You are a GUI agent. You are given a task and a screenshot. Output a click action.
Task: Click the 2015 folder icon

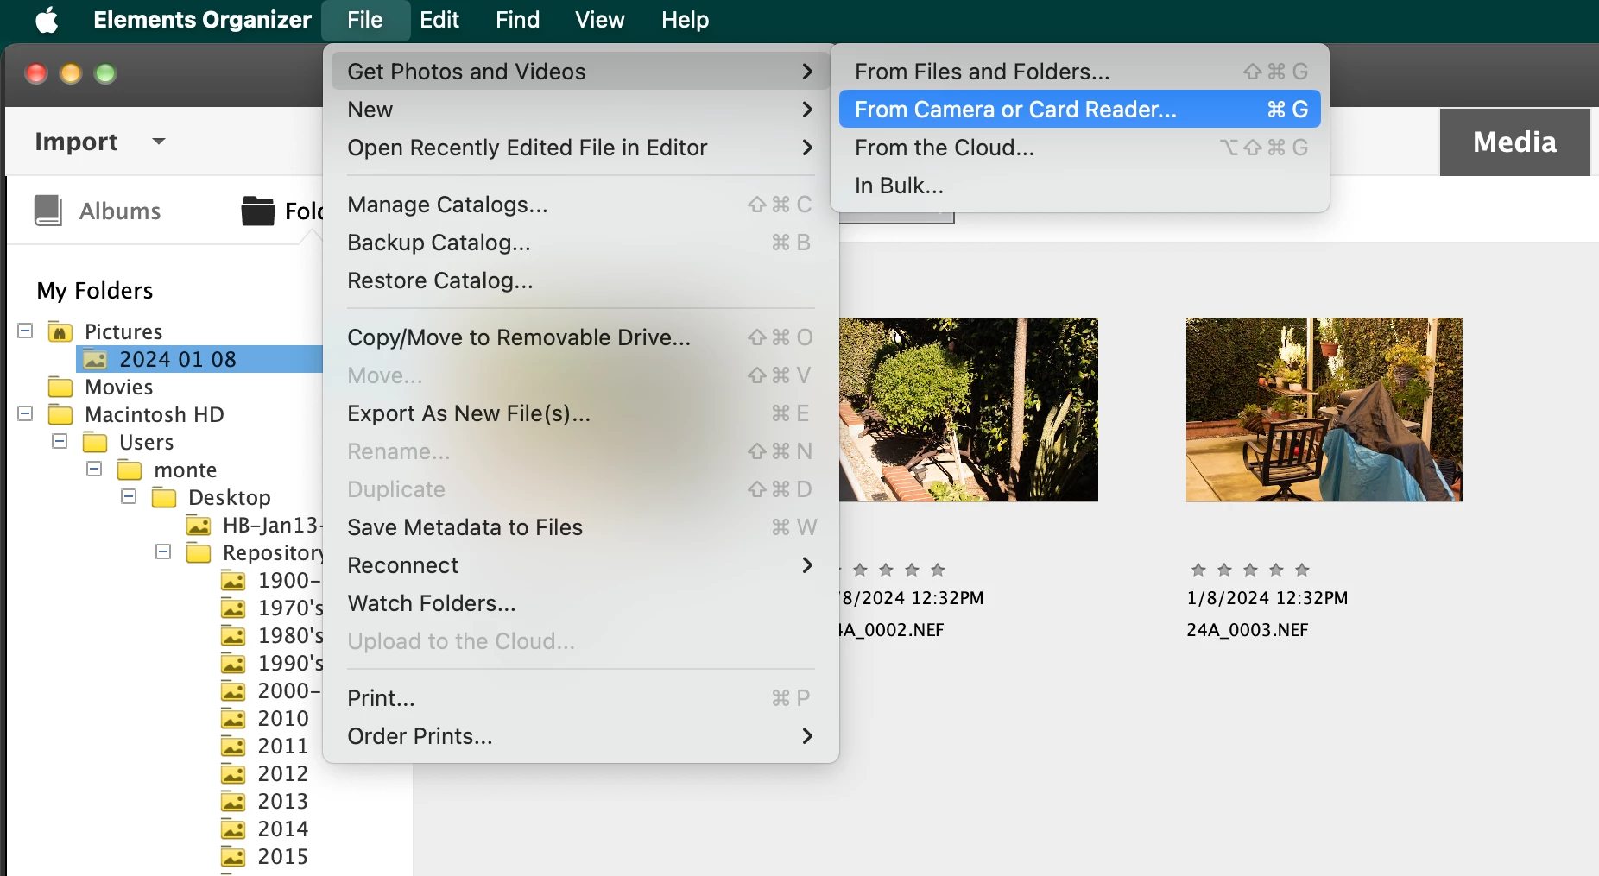[x=233, y=856]
